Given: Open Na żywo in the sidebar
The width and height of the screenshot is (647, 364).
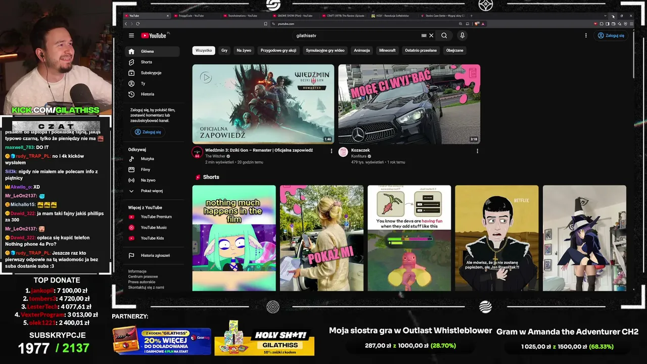Looking at the screenshot, I should click(x=152, y=180).
